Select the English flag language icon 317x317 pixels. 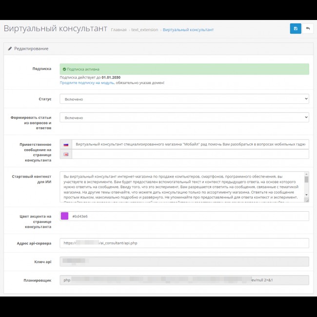(x=66, y=154)
